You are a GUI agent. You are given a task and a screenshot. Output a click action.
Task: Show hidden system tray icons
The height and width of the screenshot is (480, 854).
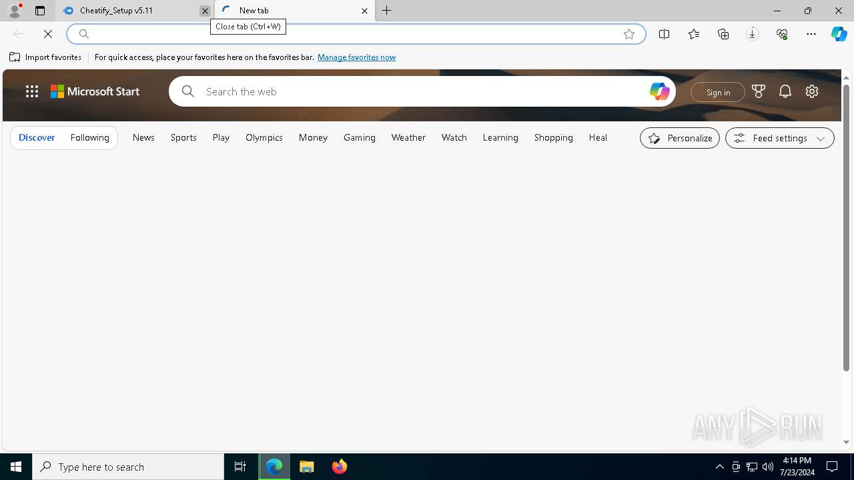click(719, 467)
